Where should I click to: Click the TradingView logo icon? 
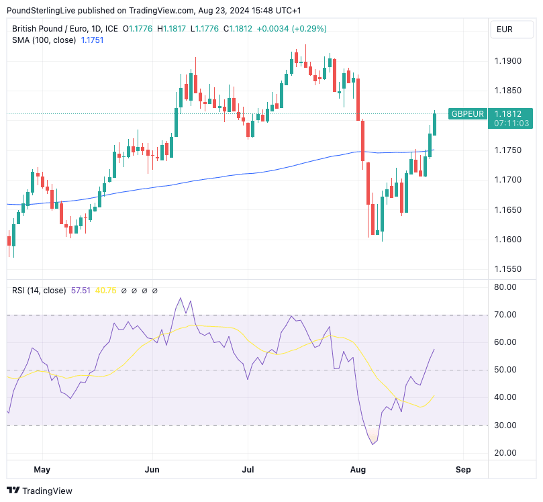(13, 491)
